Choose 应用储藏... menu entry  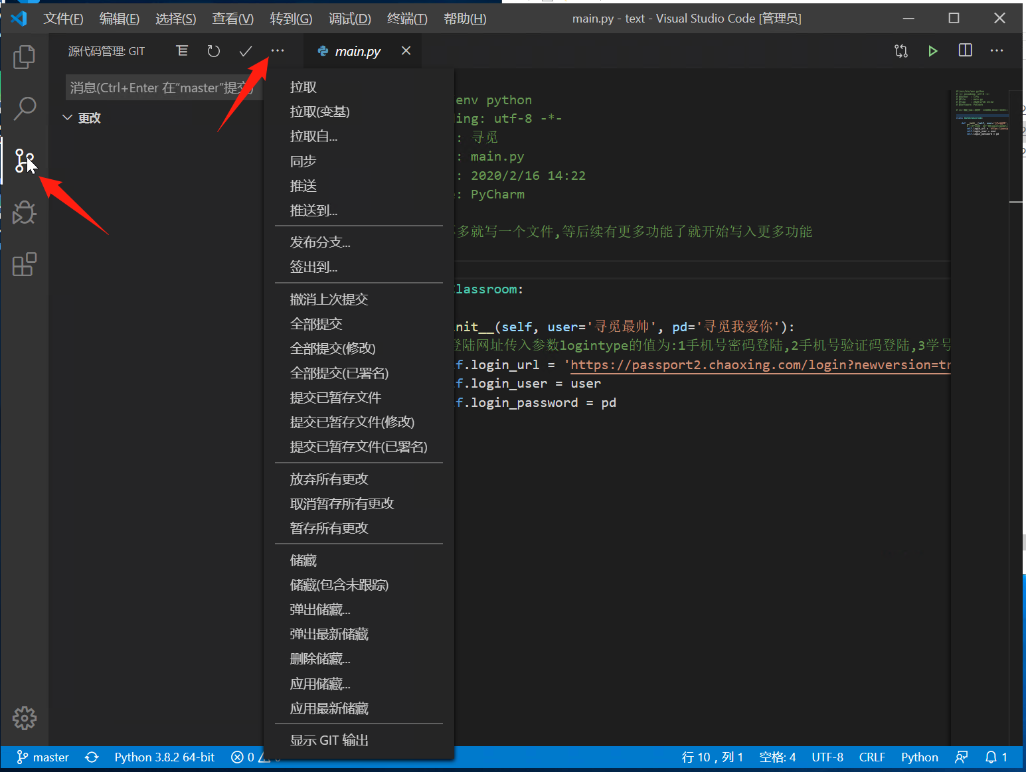point(359,684)
